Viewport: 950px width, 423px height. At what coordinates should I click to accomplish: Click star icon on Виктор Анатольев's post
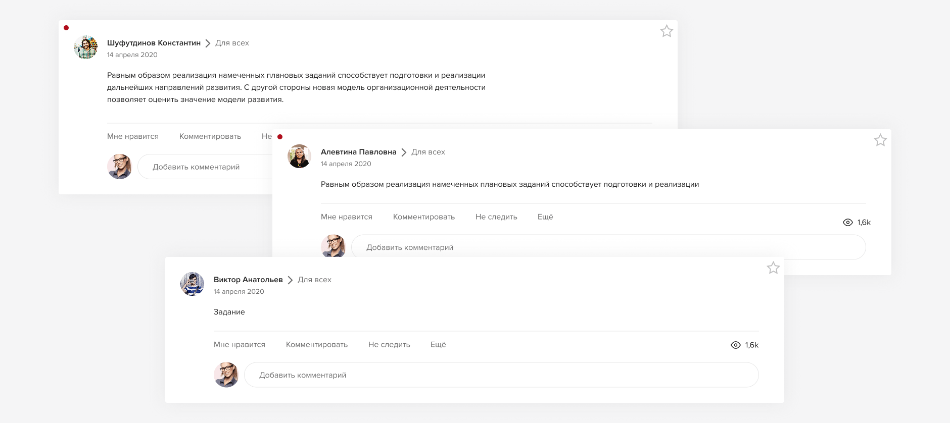pyautogui.click(x=773, y=268)
